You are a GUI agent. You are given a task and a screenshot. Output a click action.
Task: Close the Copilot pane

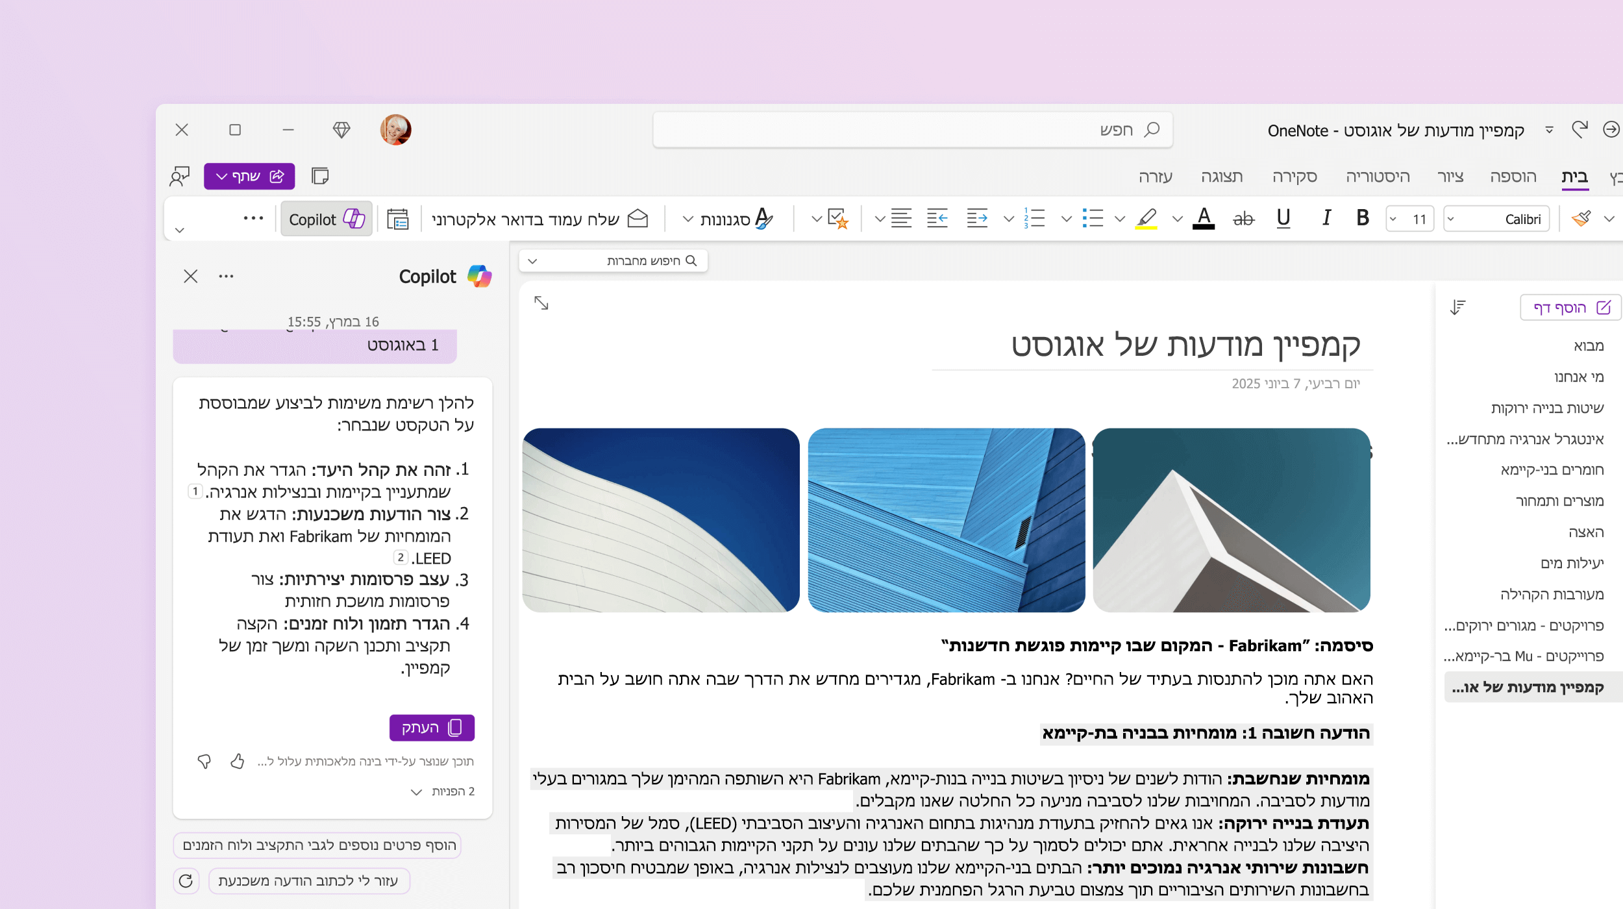pos(190,277)
